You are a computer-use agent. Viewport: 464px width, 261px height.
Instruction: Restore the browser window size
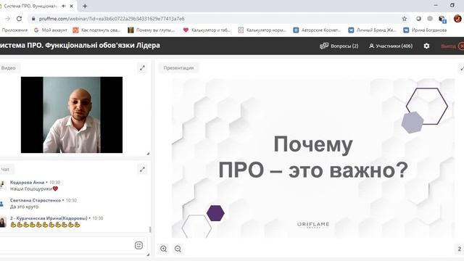pyautogui.click(x=452, y=5)
